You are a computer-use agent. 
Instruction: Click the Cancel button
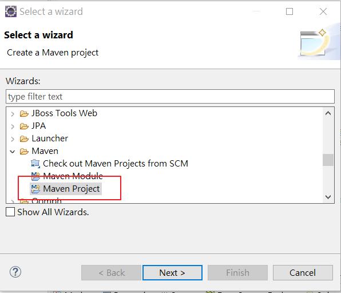[303, 272]
